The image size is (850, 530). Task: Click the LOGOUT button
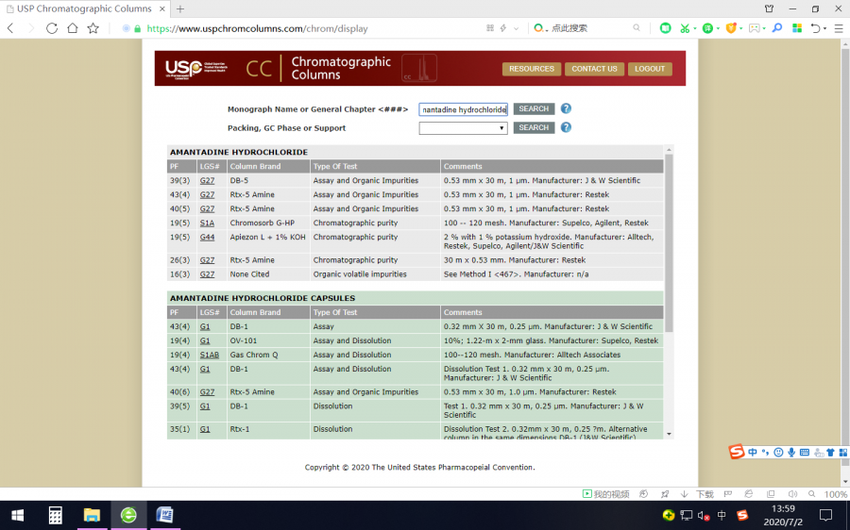[x=650, y=69]
